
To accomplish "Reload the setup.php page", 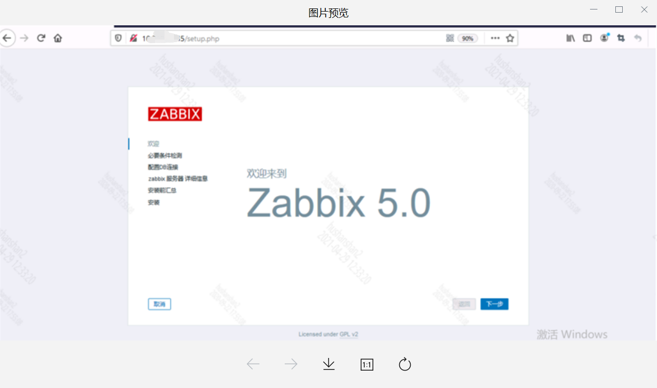I will (x=41, y=38).
